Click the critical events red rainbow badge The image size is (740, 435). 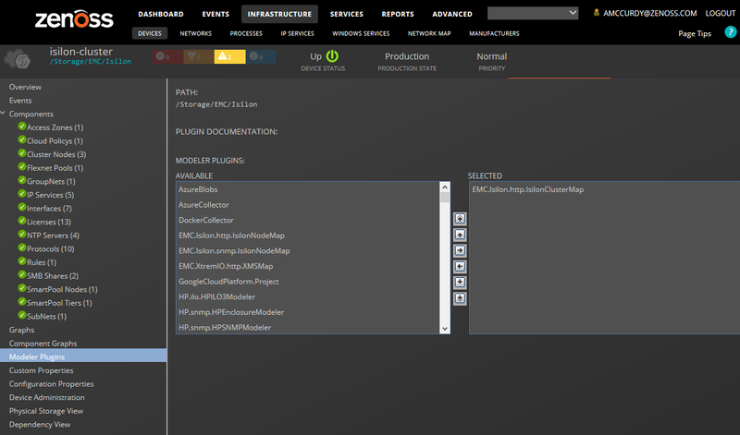click(x=167, y=56)
